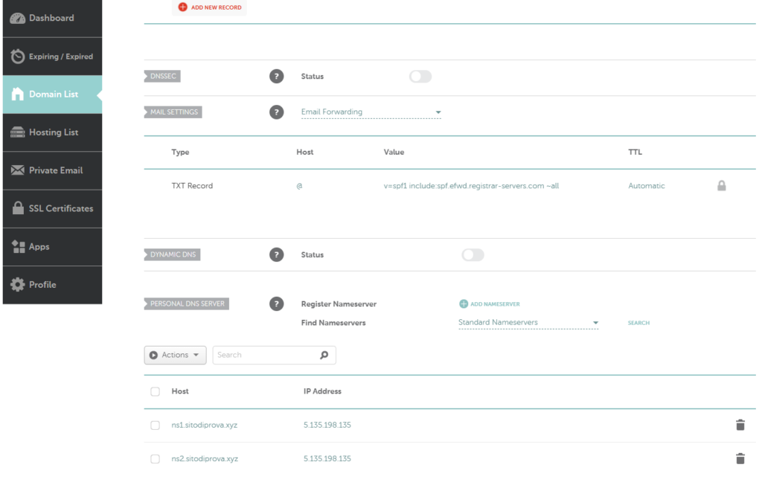Click IP address of ns1.sitodiprova.xyz
762x485 pixels.
[327, 425]
